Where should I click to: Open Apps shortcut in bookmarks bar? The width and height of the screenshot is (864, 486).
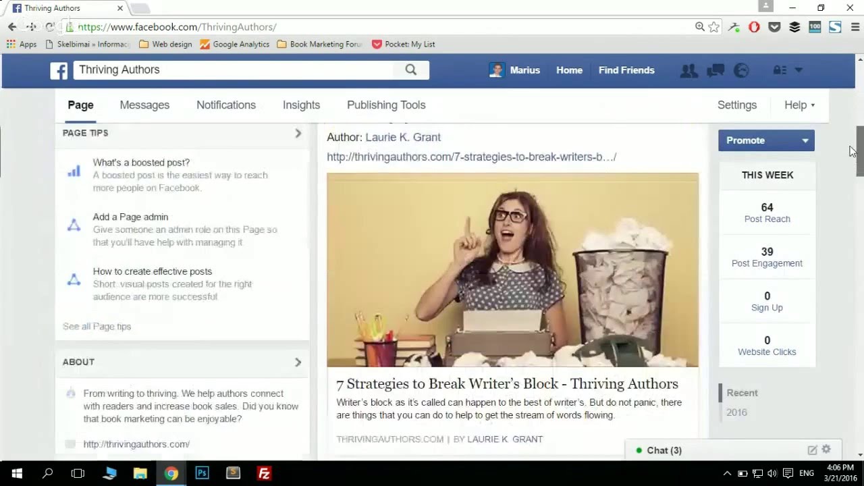click(x=22, y=45)
